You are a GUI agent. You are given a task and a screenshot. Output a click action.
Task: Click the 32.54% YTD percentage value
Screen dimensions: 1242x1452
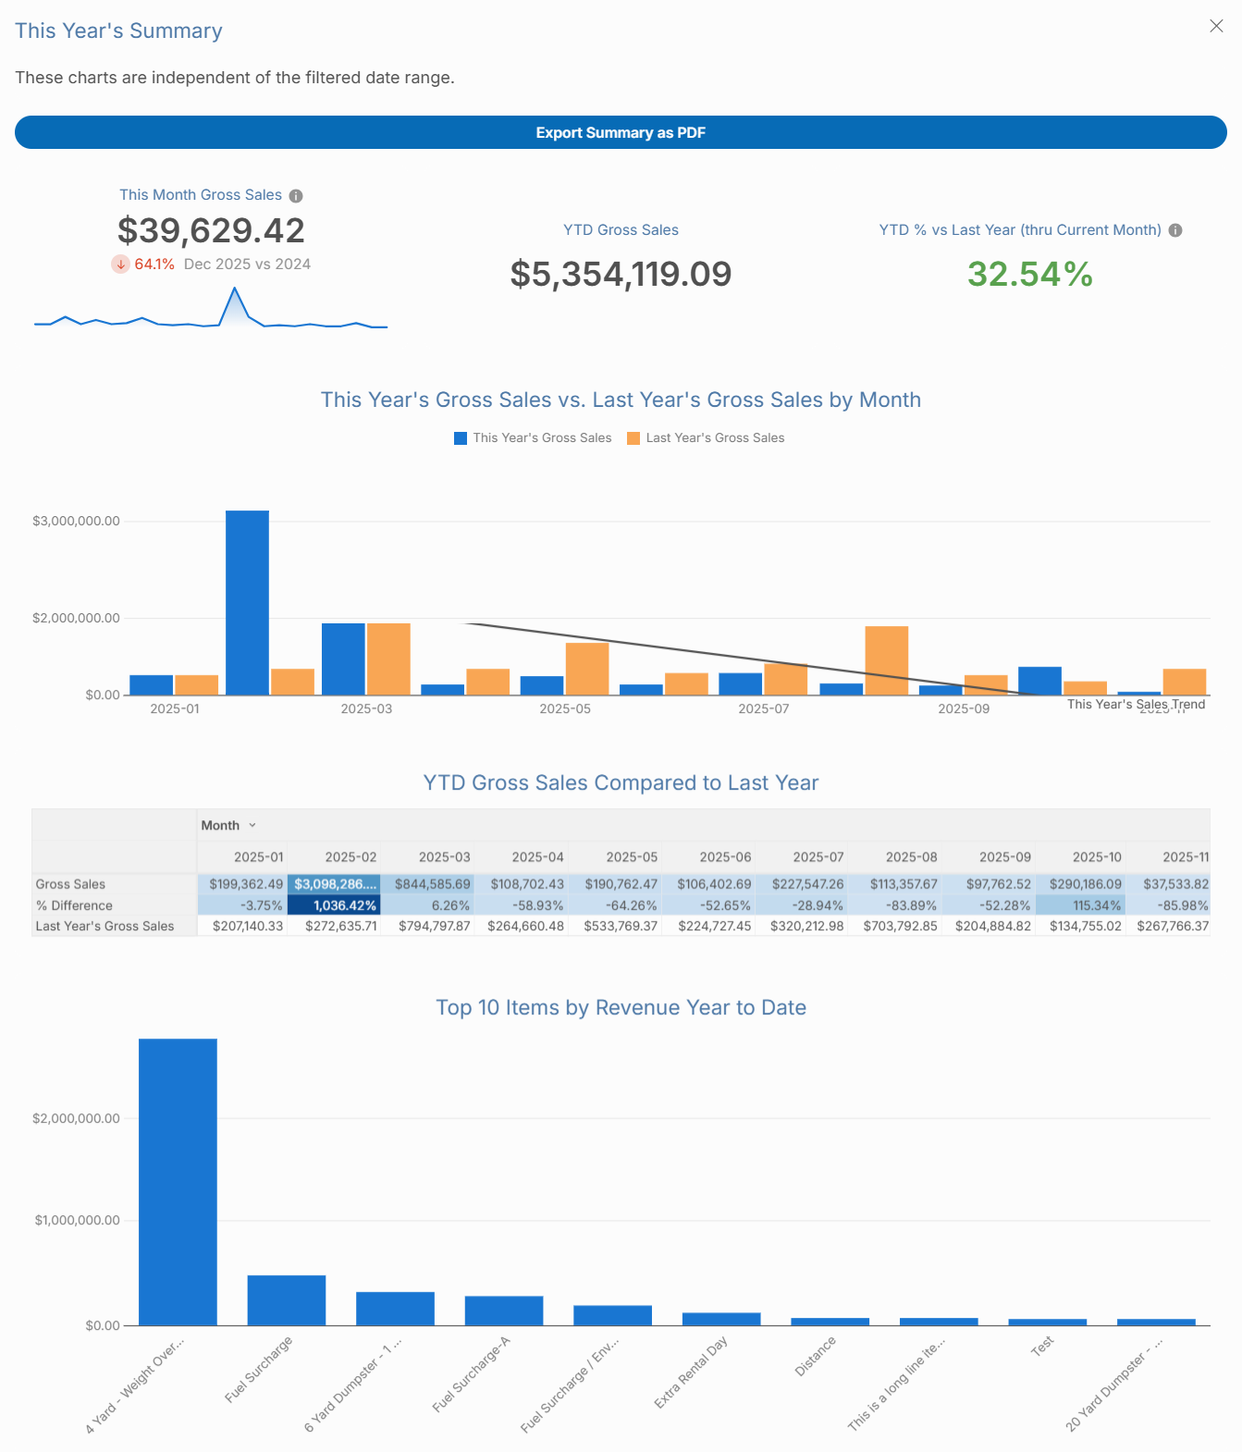[x=1030, y=274]
